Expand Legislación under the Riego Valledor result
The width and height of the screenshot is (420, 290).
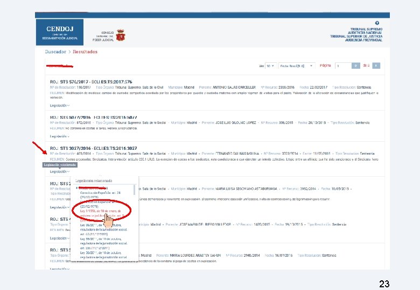[x=59, y=238]
